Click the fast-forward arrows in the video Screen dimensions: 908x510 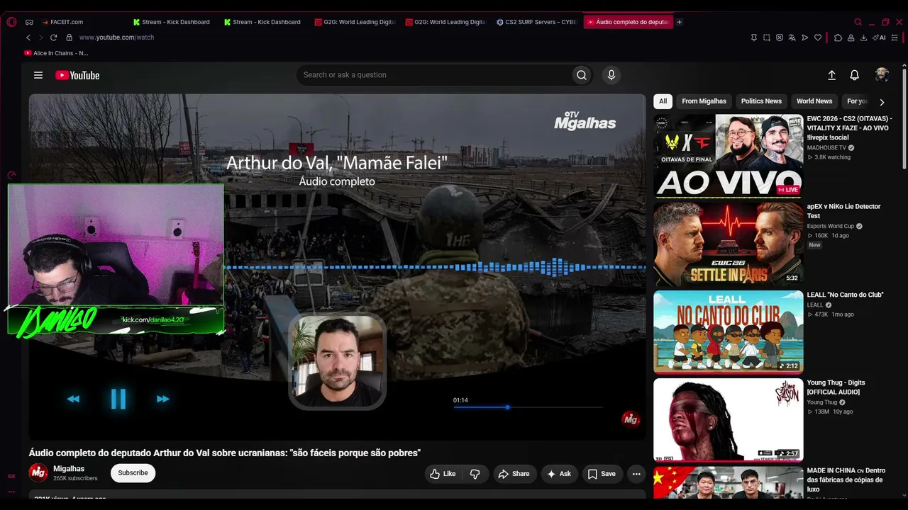[x=163, y=399]
